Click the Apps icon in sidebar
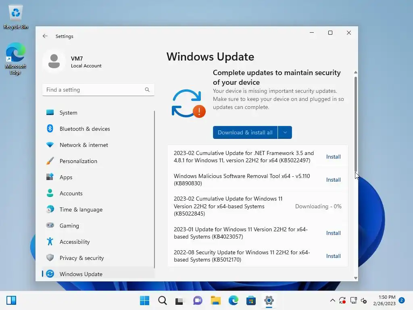Screen dimensions: 413x310 pos(50,177)
